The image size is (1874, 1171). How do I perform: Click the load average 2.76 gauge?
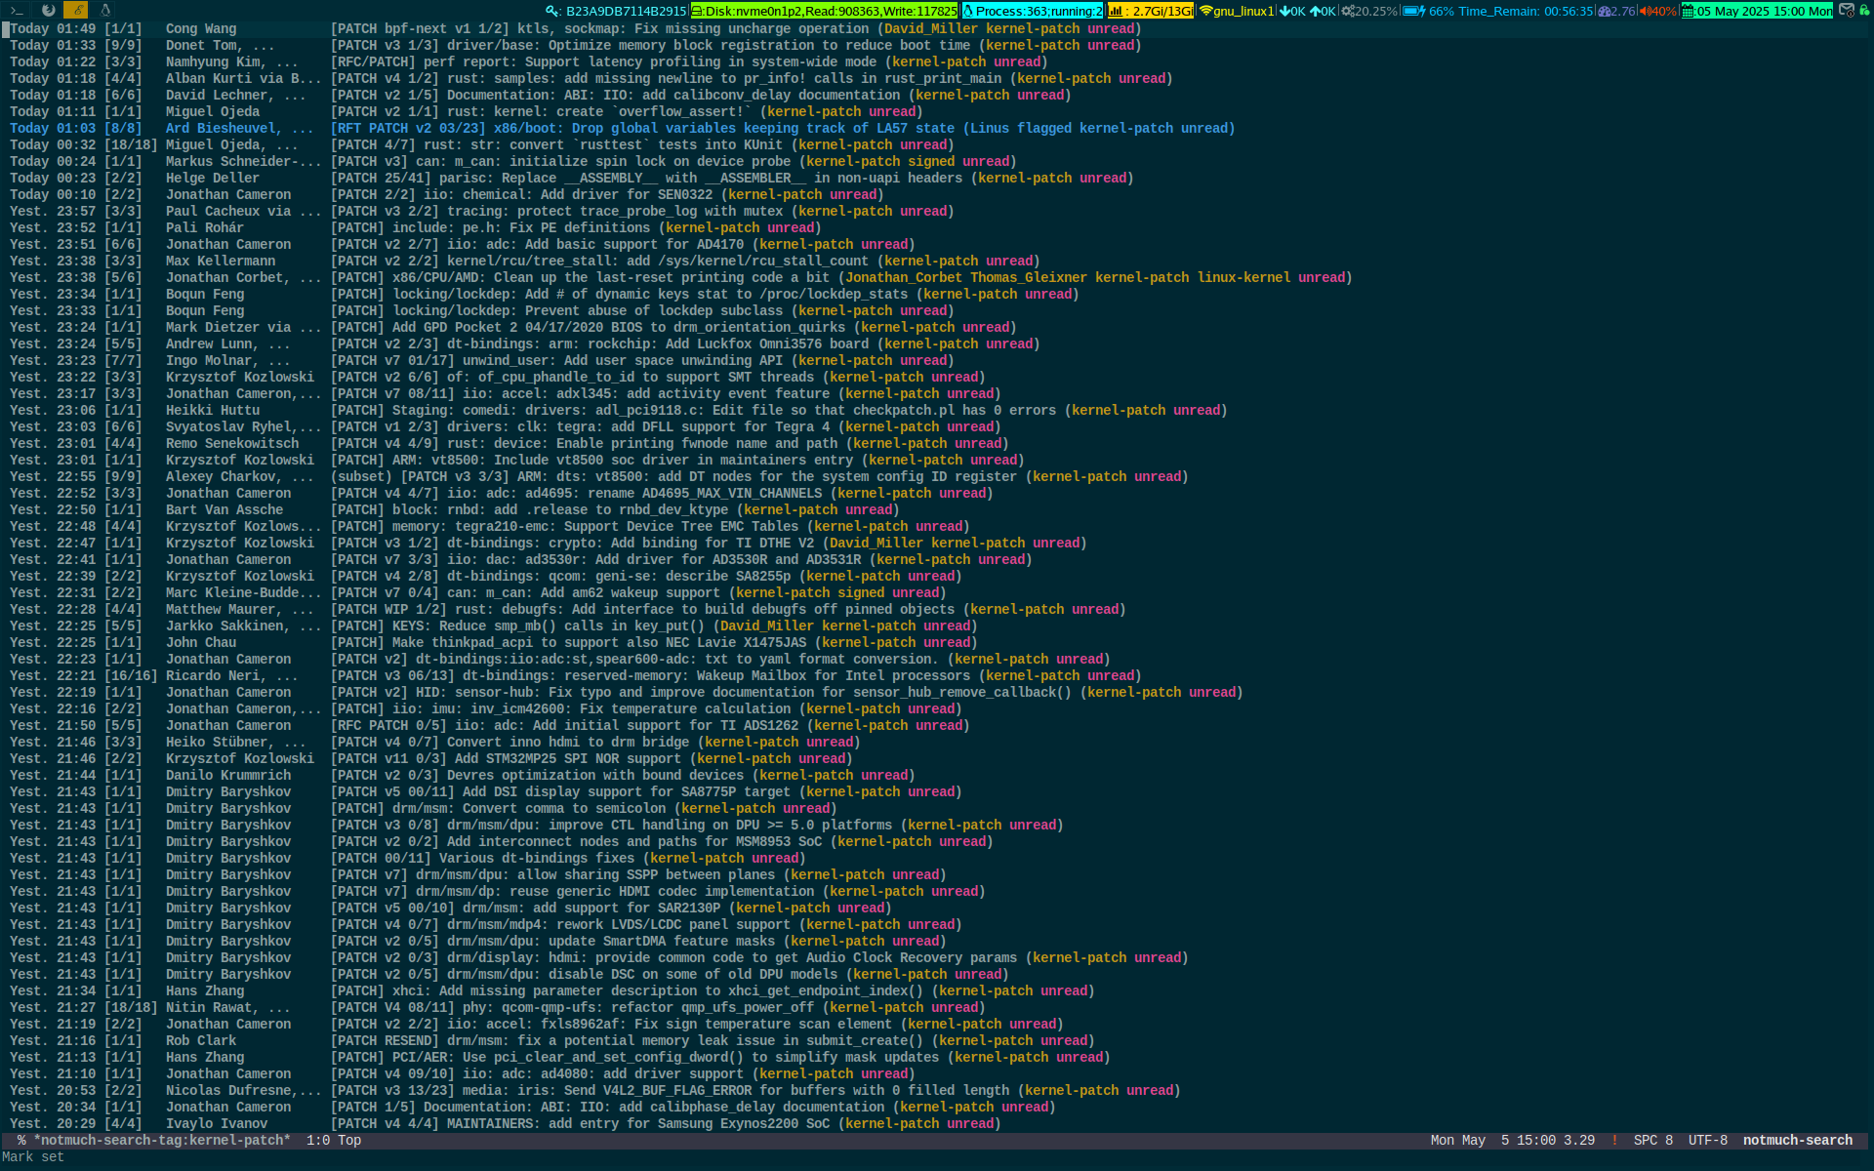[x=1616, y=11]
